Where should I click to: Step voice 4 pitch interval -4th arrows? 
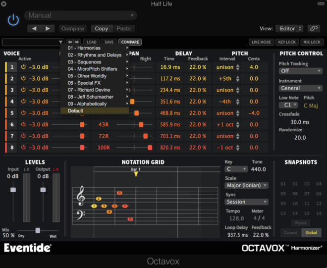click(238, 102)
